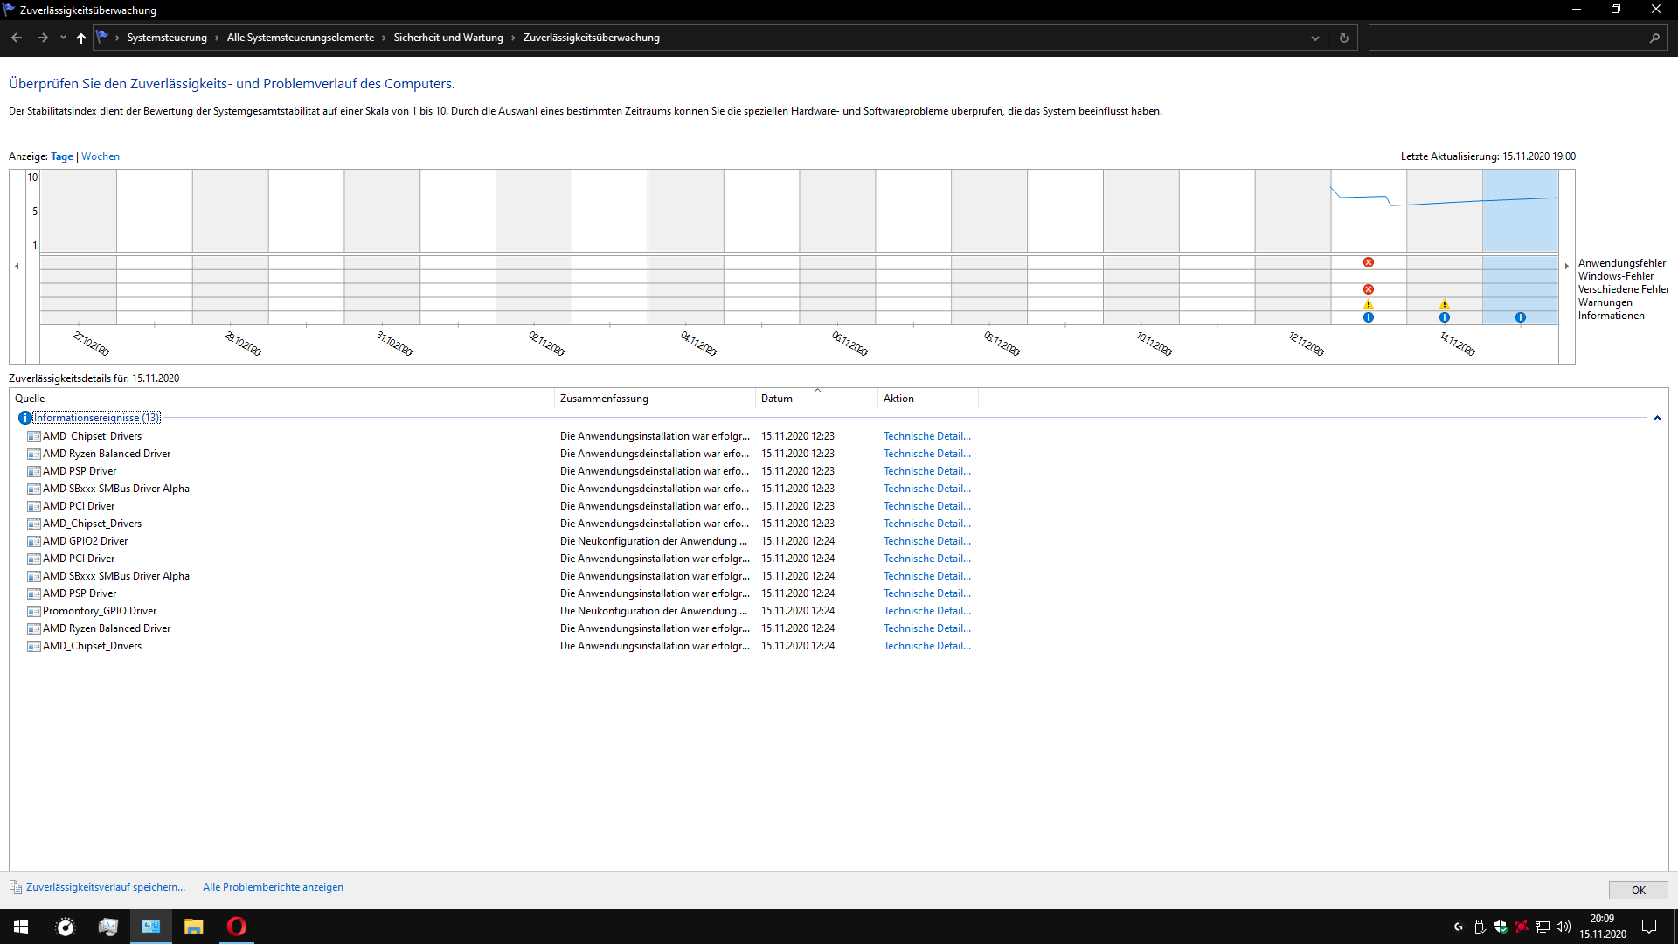Open the recent locations dropdown arrow
This screenshot has height=944, width=1678.
pyautogui.click(x=63, y=38)
